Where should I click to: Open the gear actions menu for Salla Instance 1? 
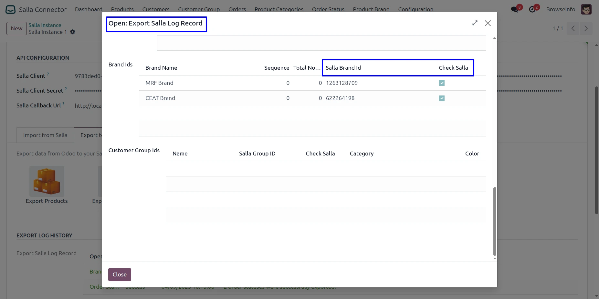73,32
